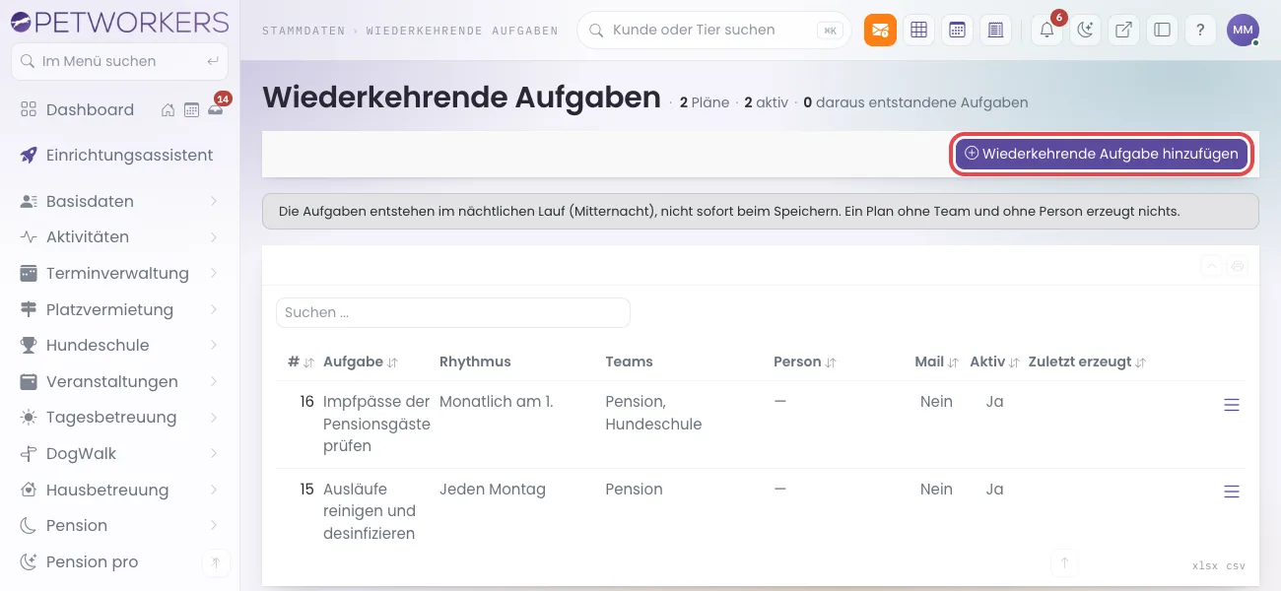Click Wiederkehrende Aufgaben breadcrumb
The width and height of the screenshot is (1281, 591).
[x=462, y=31]
